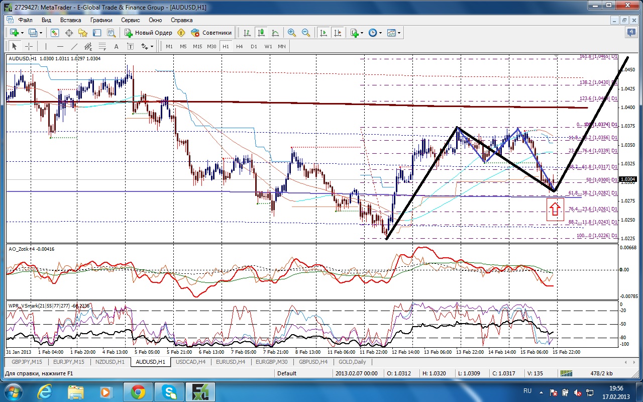Open the periods clock dropdown arrow
This screenshot has width=643, height=402.
click(x=380, y=33)
